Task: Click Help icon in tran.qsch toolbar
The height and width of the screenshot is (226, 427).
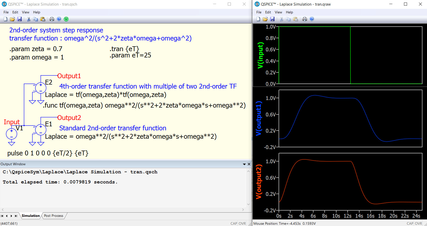Action: pos(59,19)
